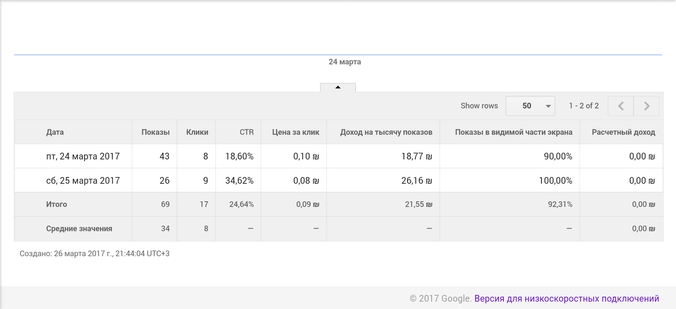Click the 24 марта chart axis label
The width and height of the screenshot is (676, 309).
click(x=345, y=62)
